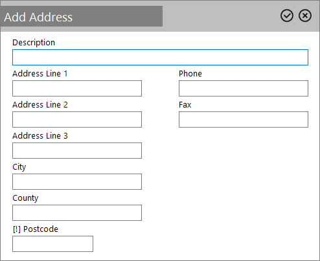The image size is (320, 261).
Task: Place cursor in the County field
Action: (77, 213)
